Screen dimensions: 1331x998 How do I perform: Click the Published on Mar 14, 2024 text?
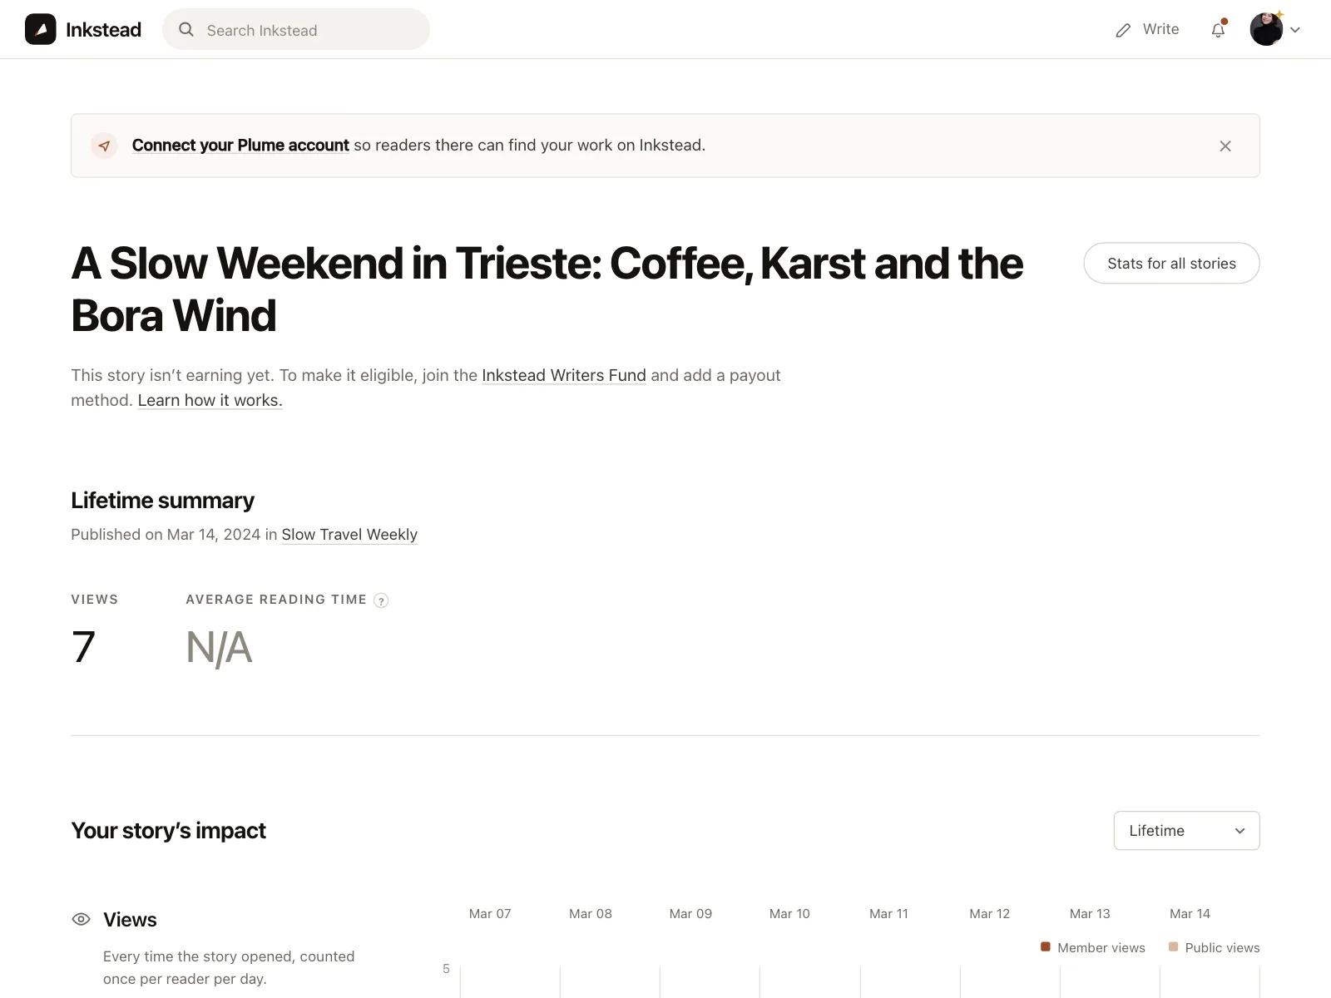click(166, 535)
